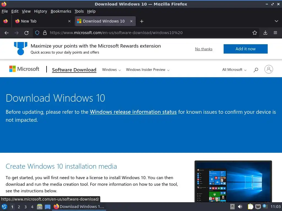Screen dimensions: 282x211
Task: Sign in using the account avatar icon
Action: (269, 69)
